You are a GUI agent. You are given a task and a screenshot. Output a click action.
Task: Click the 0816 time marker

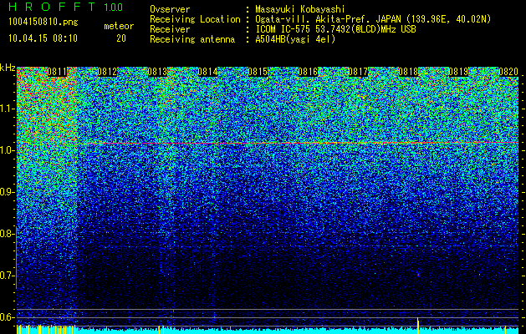point(308,72)
